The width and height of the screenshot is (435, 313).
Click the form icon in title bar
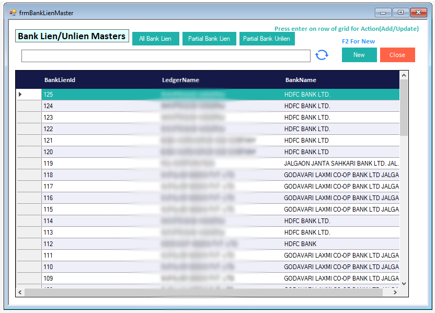pos(13,13)
